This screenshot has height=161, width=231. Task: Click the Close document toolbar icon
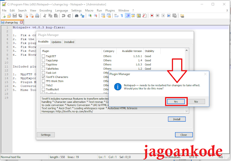tap(26, 16)
